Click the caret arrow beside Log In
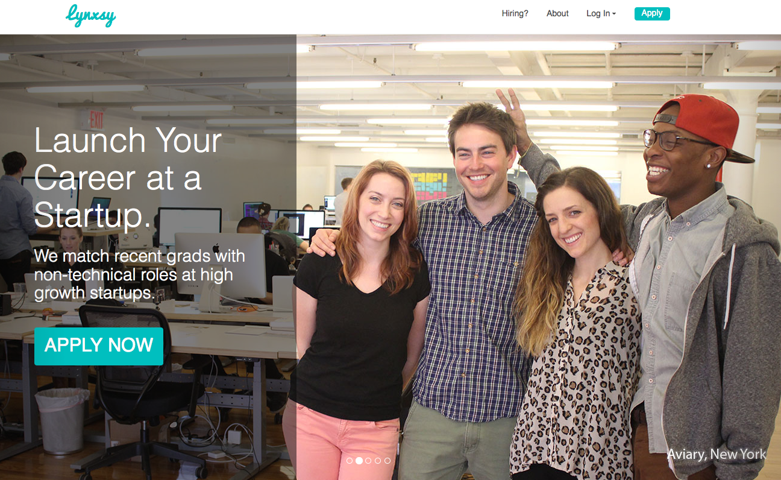This screenshot has height=480, width=781. pyautogui.click(x=614, y=14)
